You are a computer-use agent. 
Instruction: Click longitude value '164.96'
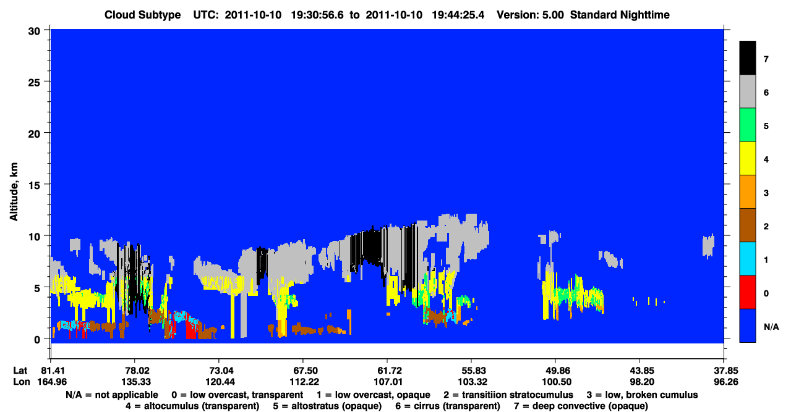click(x=51, y=382)
